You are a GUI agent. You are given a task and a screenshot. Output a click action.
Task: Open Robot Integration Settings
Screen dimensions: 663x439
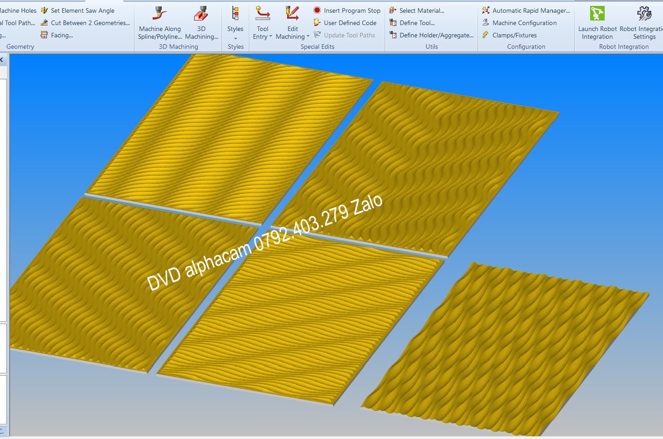click(644, 24)
